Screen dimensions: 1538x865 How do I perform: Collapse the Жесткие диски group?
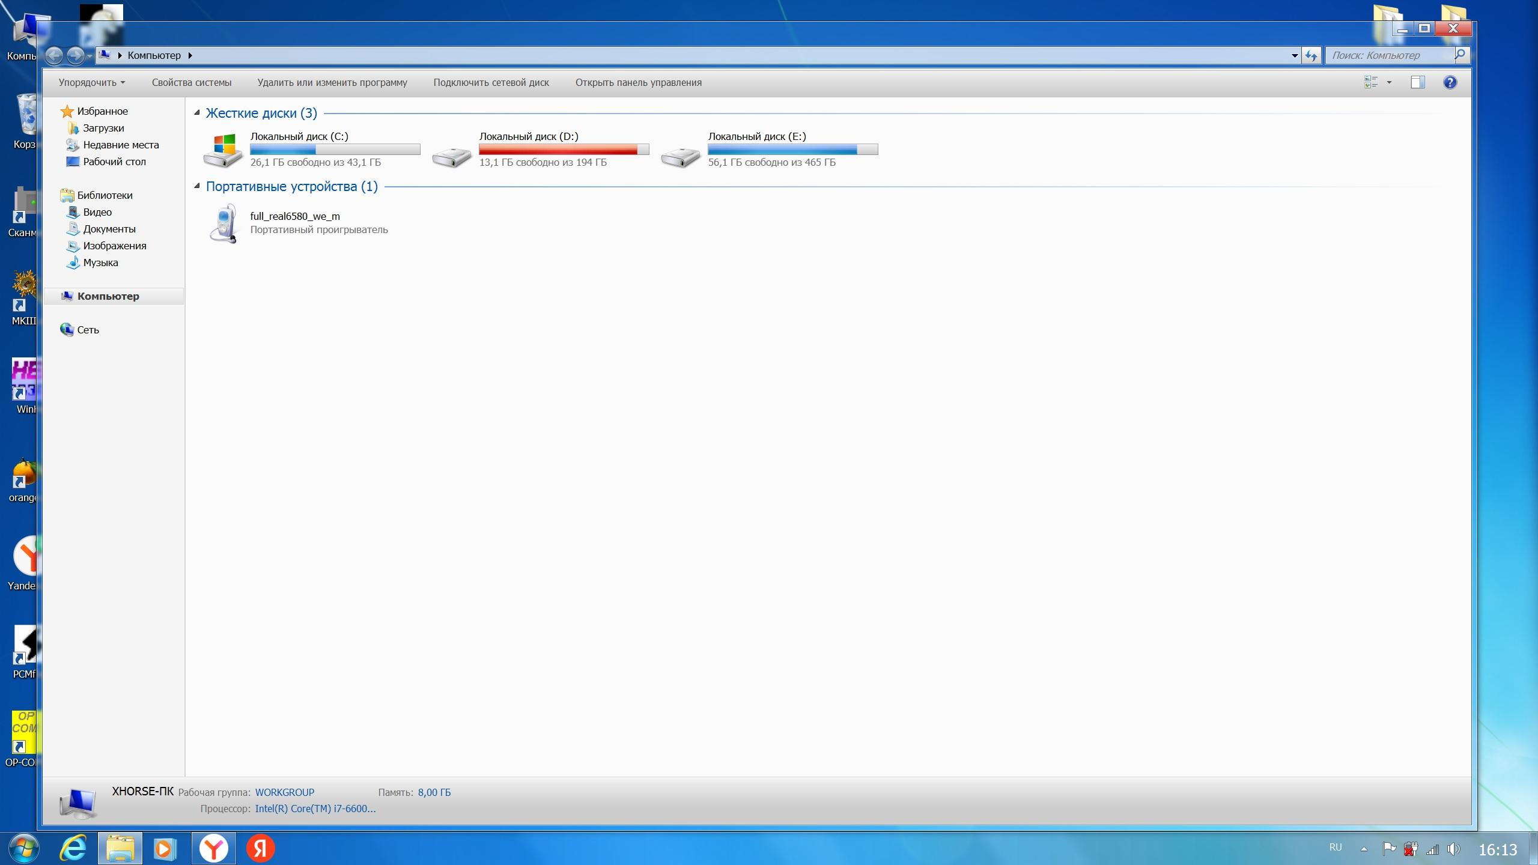tap(196, 113)
